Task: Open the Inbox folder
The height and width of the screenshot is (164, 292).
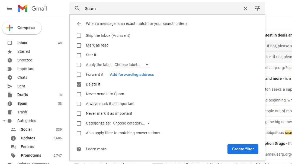Action: click(x=22, y=43)
